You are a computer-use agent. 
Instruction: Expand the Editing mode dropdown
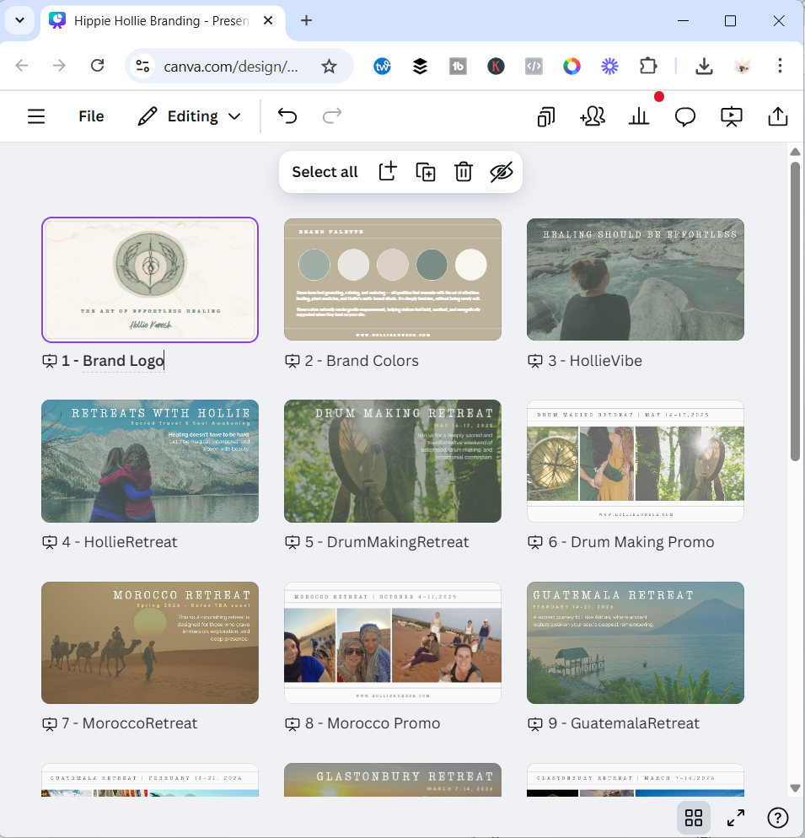(190, 116)
